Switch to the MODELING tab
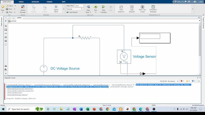The image size is (205, 115). pyautogui.click(x=35, y=2)
